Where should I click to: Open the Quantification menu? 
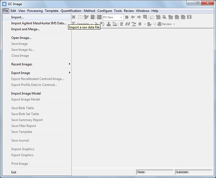click(x=71, y=11)
